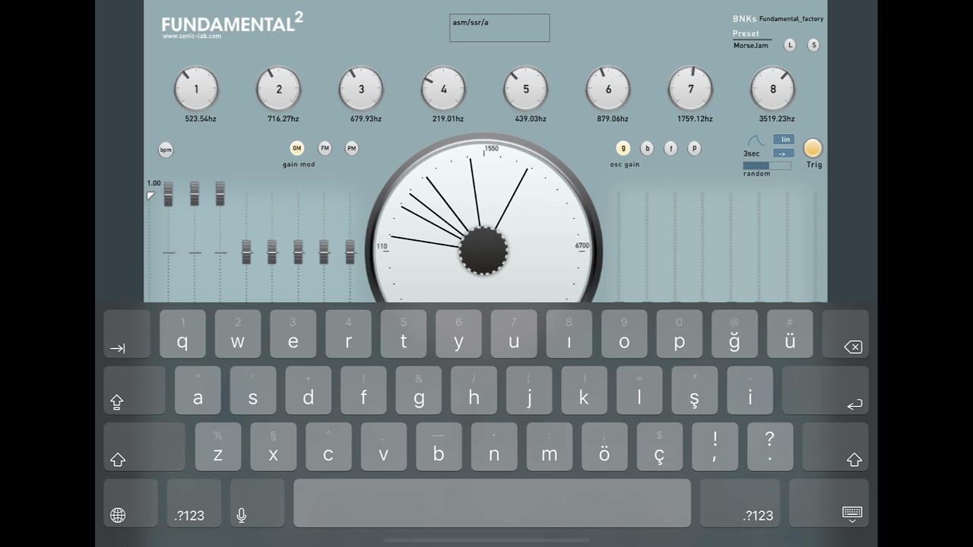
Task: Adjust the random amount slider
Action: point(766,165)
